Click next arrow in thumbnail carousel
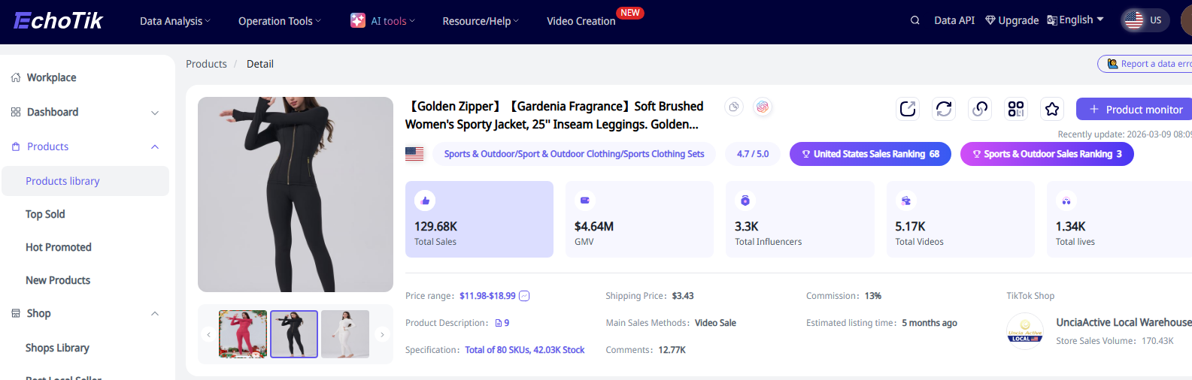 coord(382,334)
